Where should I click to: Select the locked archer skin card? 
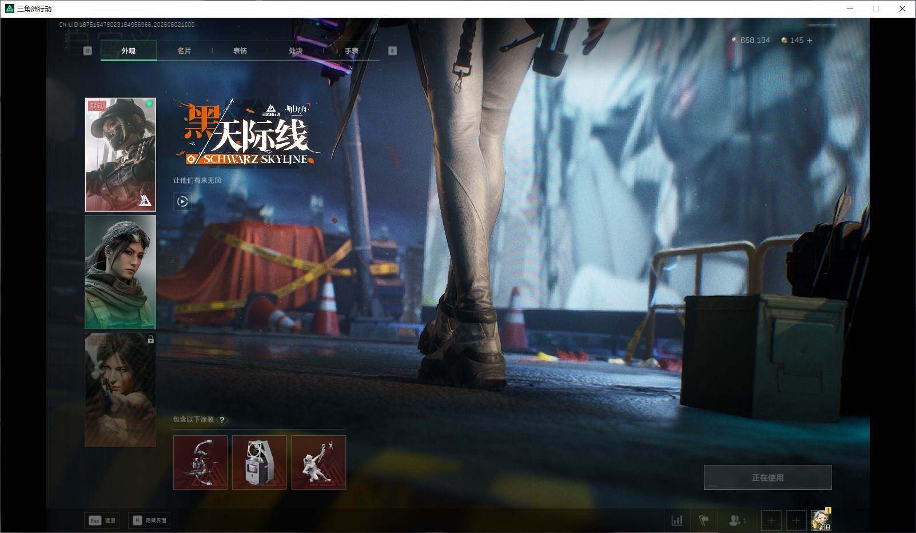(120, 389)
